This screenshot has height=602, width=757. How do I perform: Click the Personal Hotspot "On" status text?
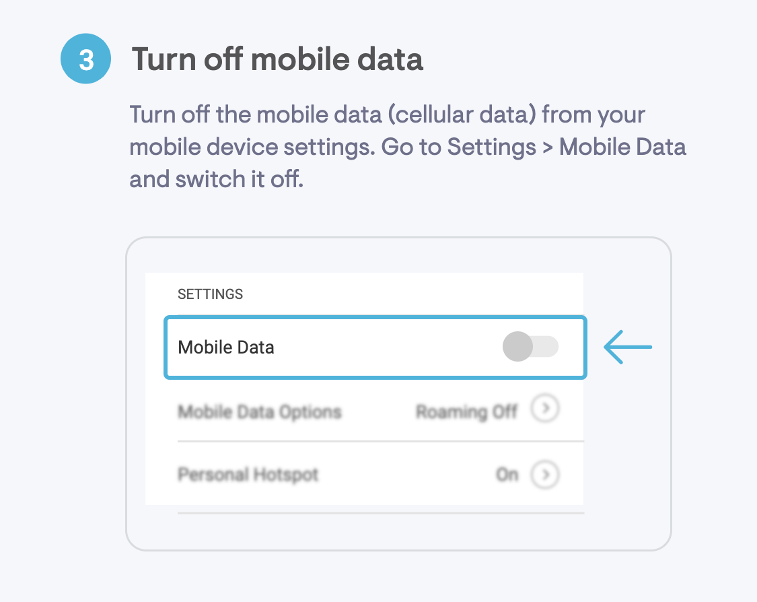(507, 475)
